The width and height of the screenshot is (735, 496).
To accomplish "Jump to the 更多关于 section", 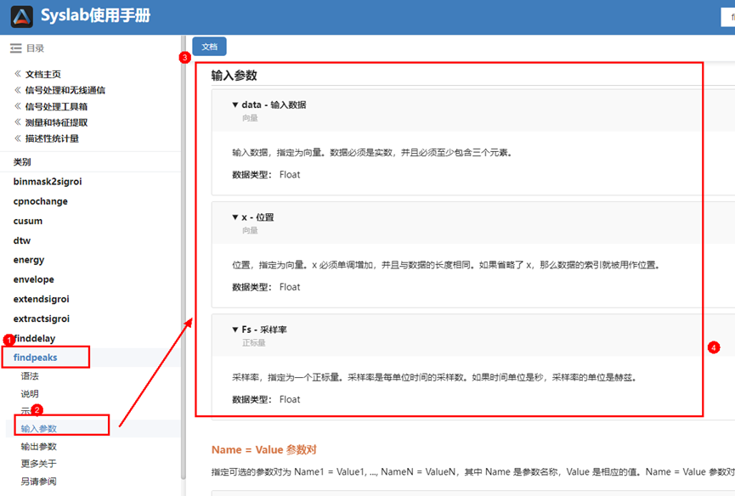I will (38, 464).
